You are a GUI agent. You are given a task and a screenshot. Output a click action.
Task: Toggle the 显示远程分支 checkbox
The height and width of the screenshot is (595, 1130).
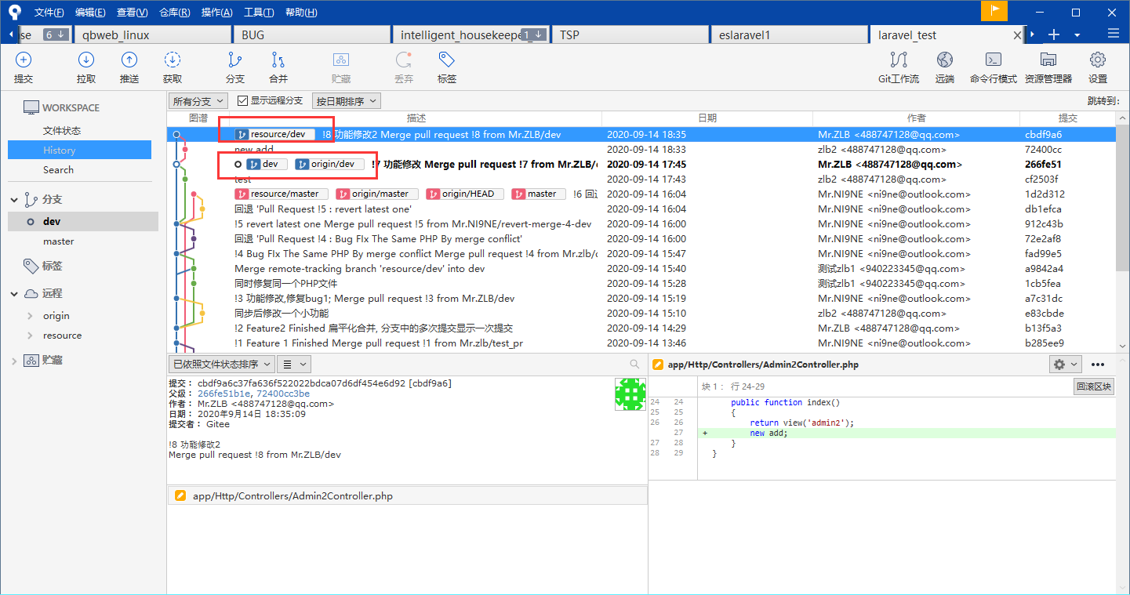243,101
